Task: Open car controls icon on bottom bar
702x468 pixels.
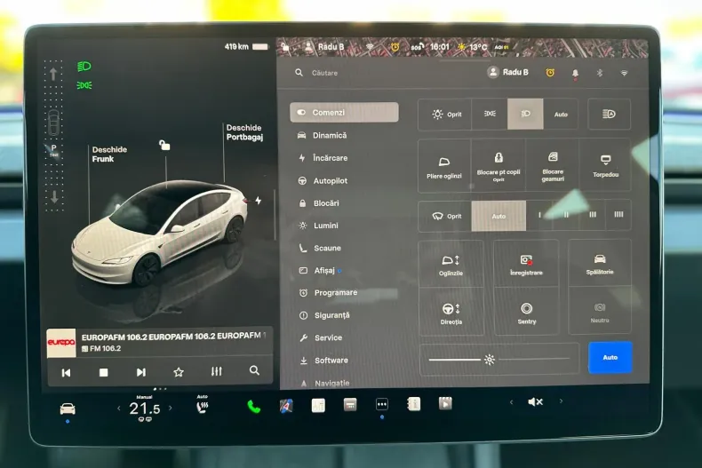Action: point(68,409)
